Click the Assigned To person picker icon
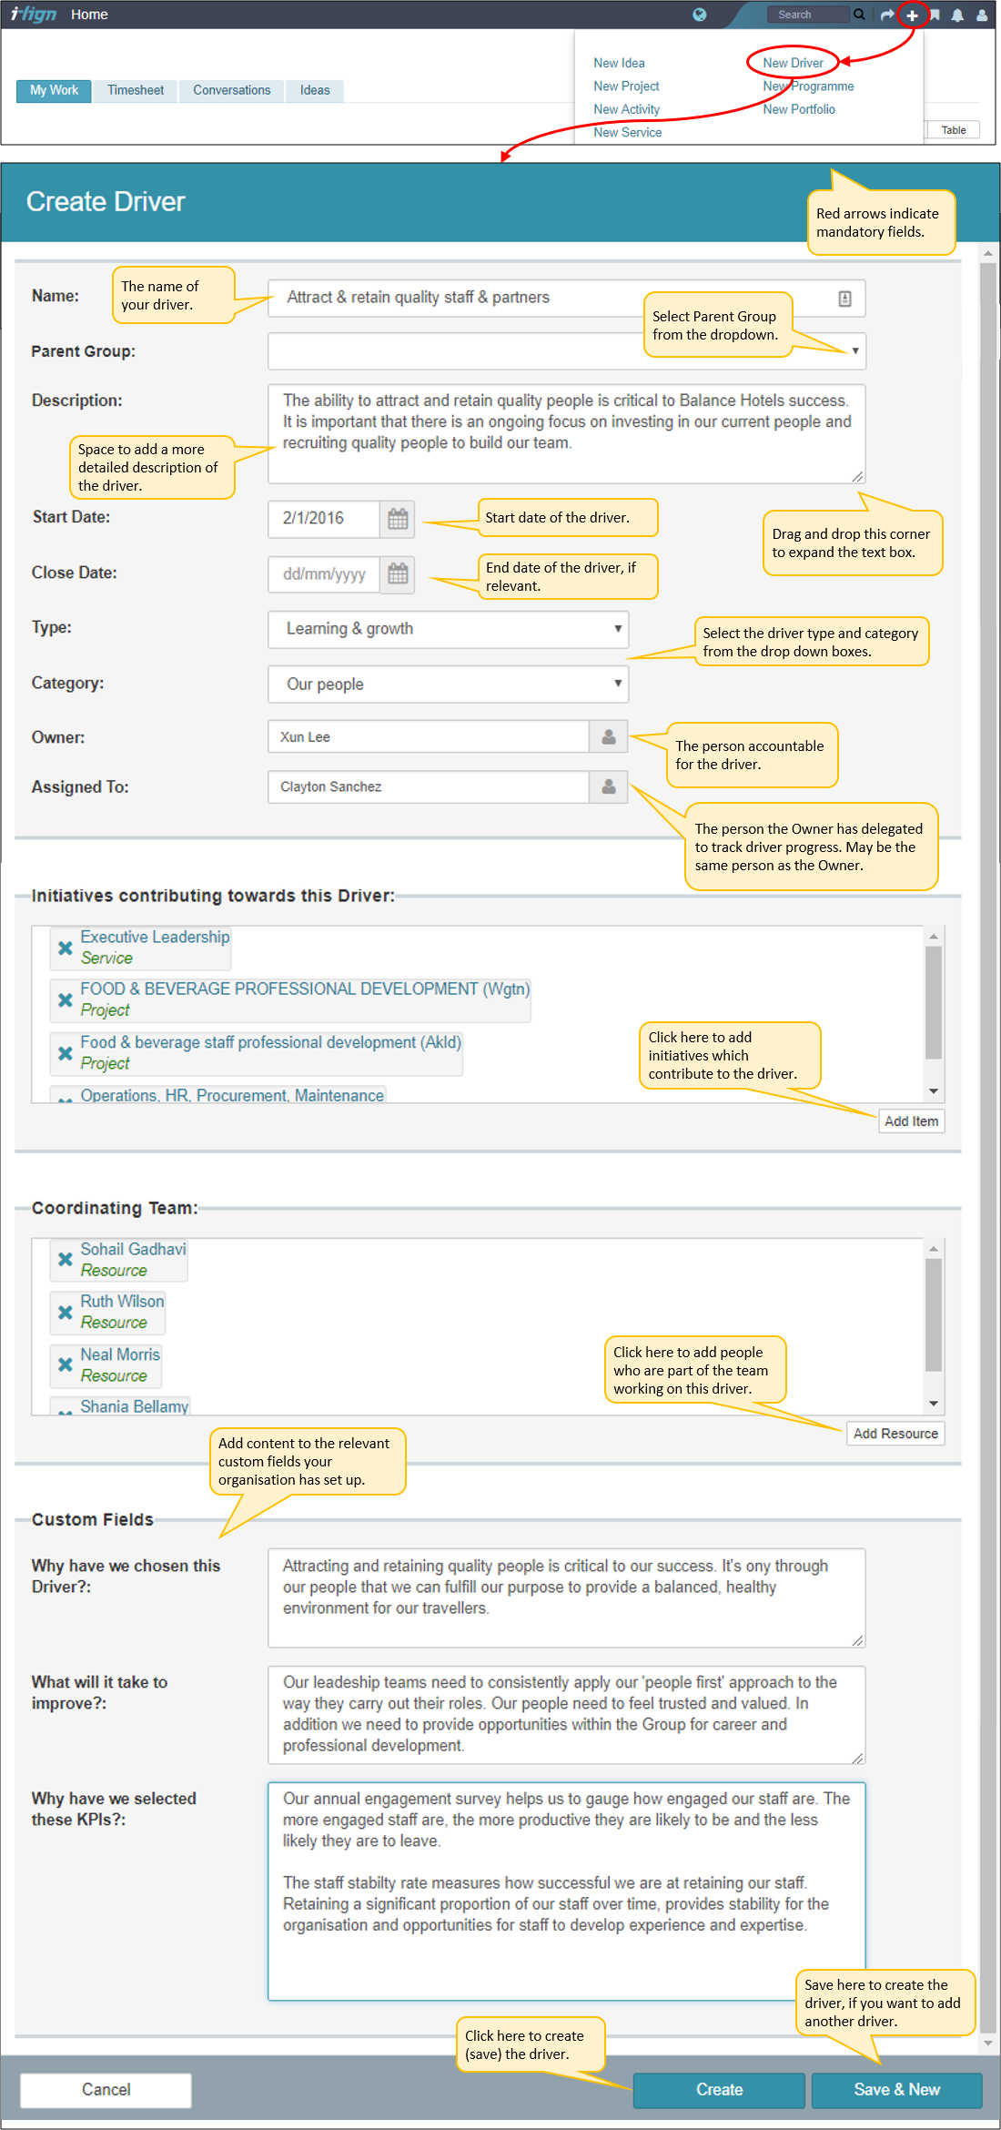This screenshot has height=2130, width=1001. click(x=609, y=786)
